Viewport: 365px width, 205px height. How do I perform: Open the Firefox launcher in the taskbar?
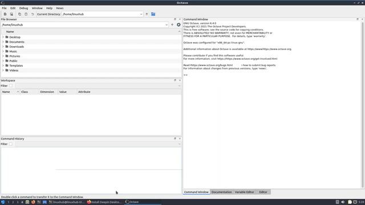click(x=33, y=202)
